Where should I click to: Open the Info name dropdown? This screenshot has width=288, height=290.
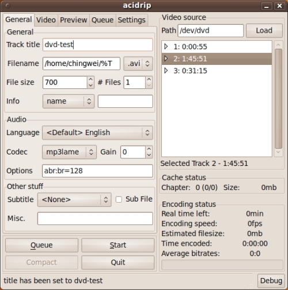(x=69, y=101)
